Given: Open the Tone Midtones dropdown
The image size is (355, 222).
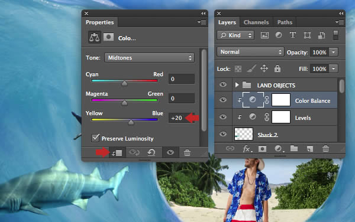Looking at the screenshot, I should click(149, 58).
